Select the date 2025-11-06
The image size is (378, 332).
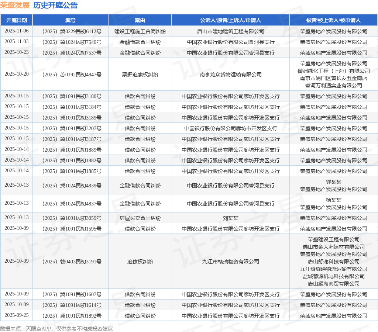click(16, 31)
